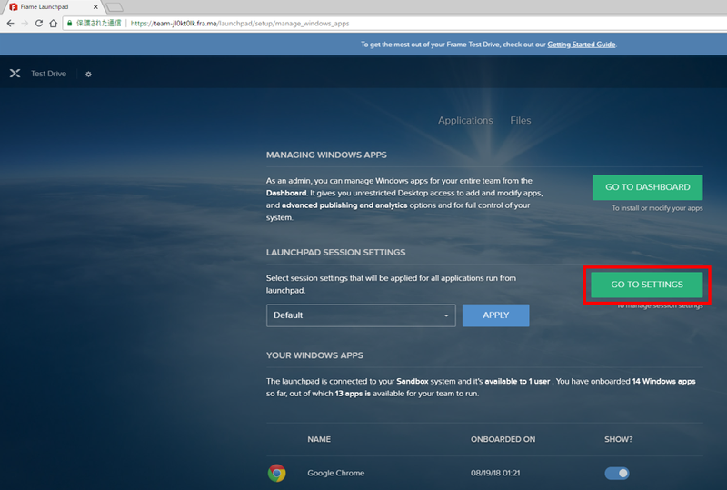Click the Test Drive label
Viewport: 727px width, 490px height.
(x=48, y=74)
